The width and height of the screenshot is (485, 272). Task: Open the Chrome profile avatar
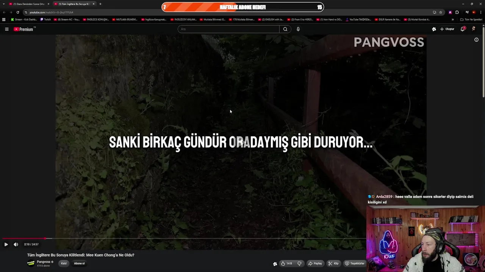tap(474, 12)
